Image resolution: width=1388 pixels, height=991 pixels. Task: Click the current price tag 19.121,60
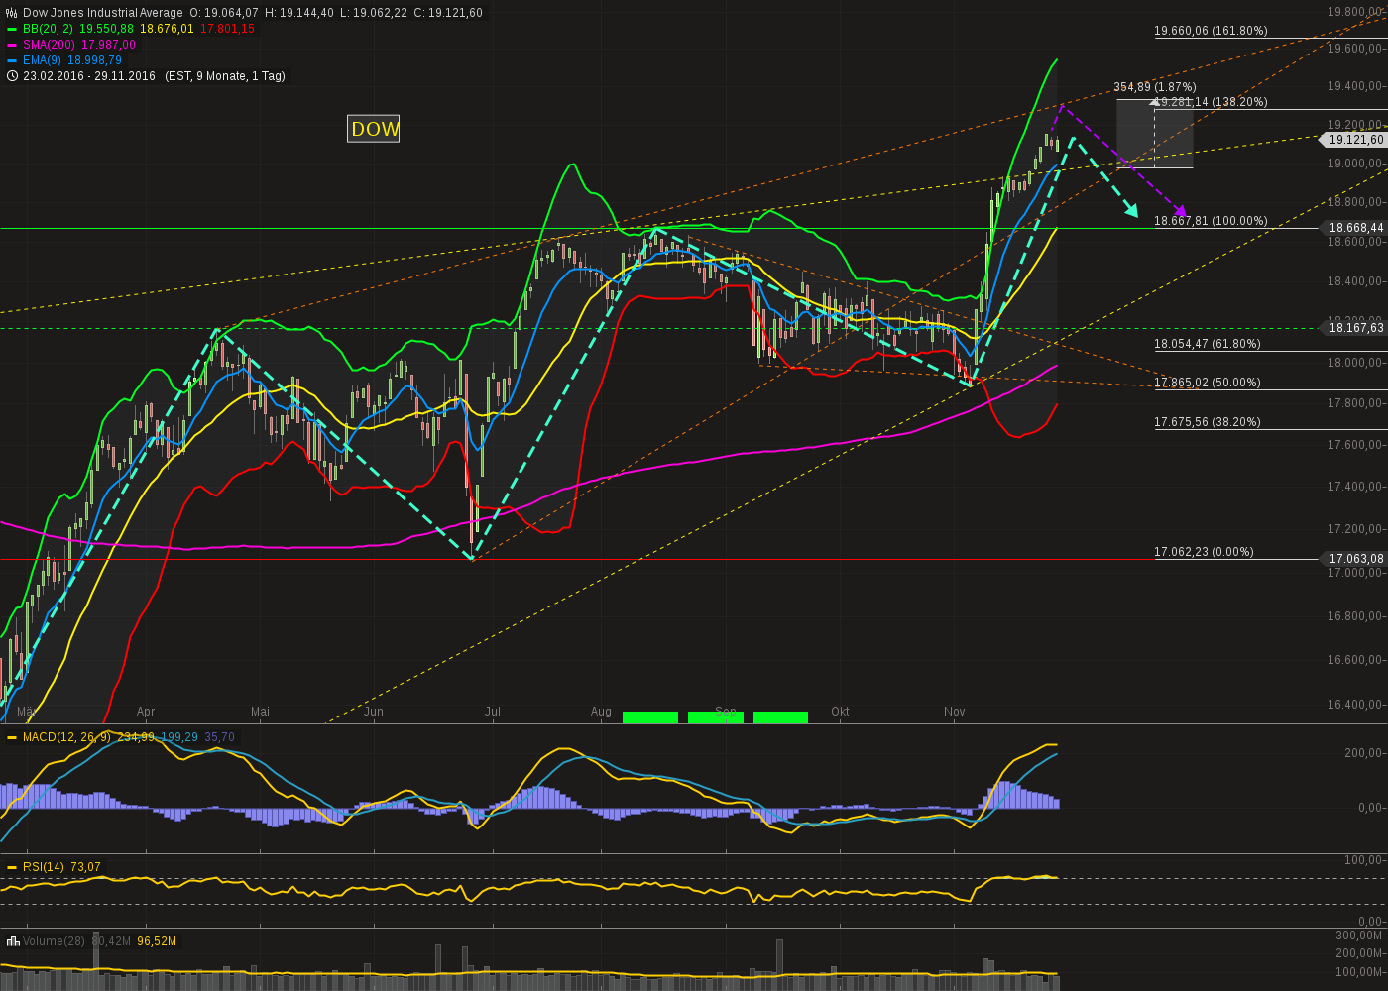pos(1355,140)
